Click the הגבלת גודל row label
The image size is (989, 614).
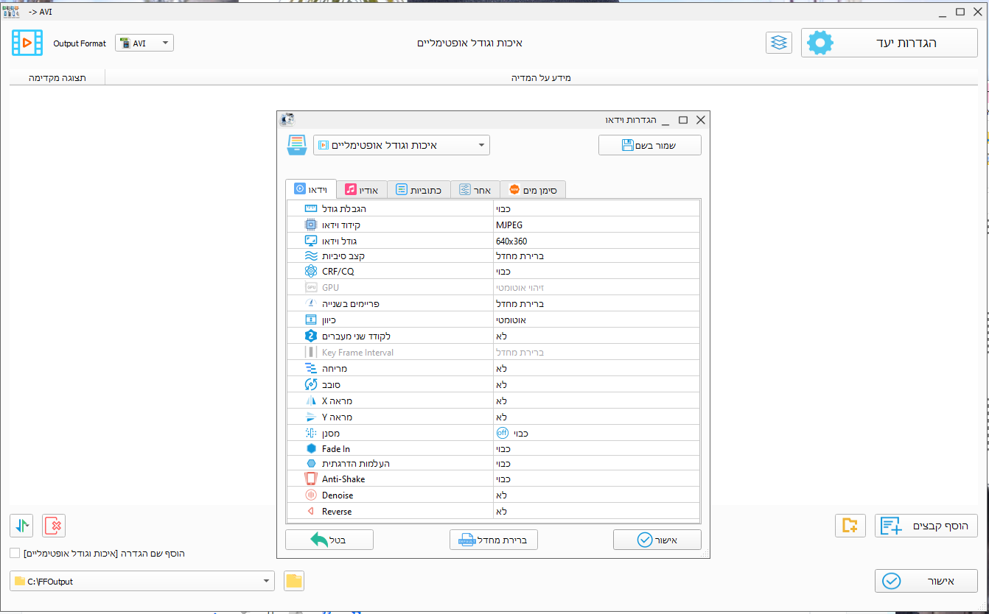pyautogui.click(x=344, y=209)
